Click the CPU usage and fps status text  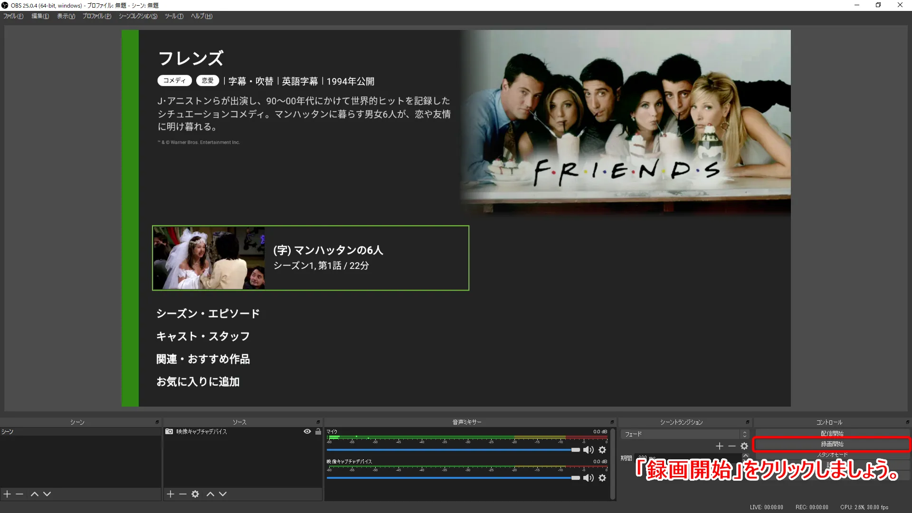click(864, 507)
